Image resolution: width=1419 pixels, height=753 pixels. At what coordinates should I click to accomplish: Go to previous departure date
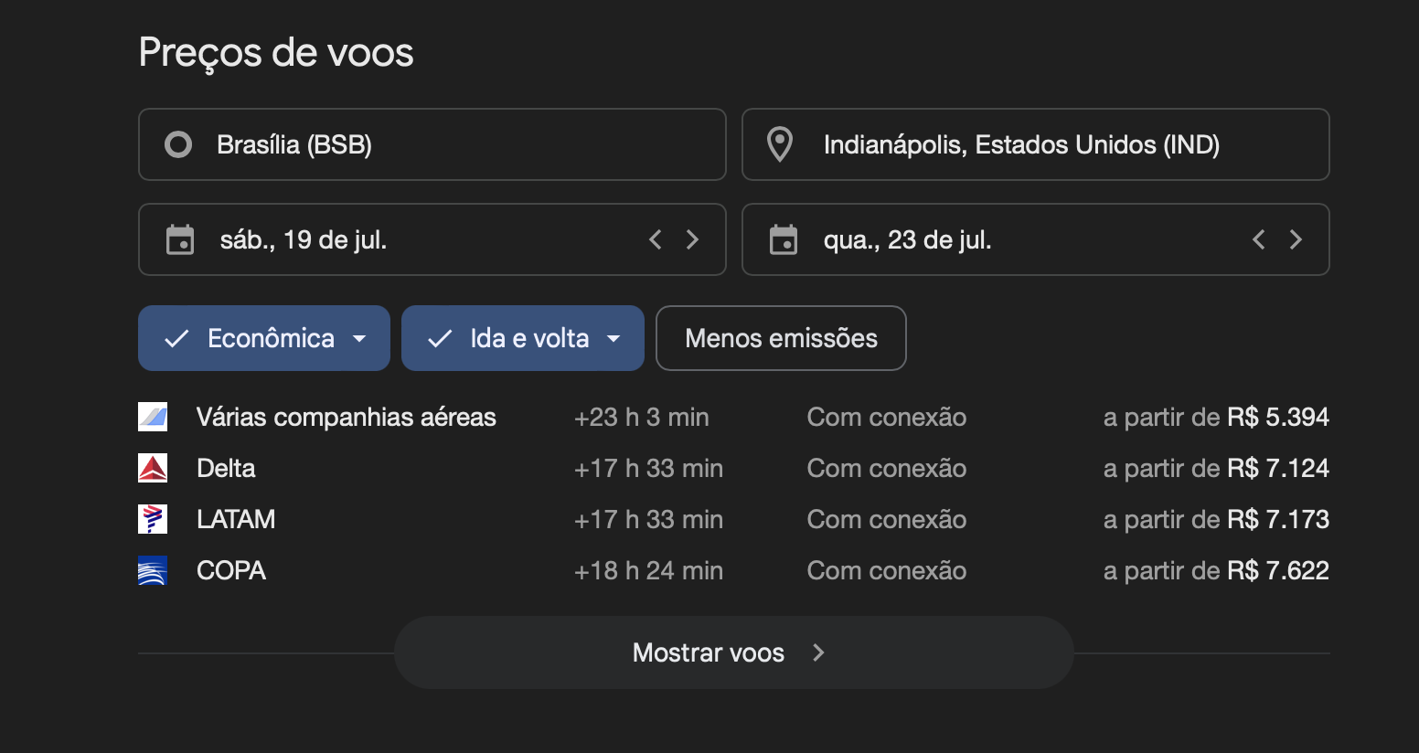click(655, 239)
